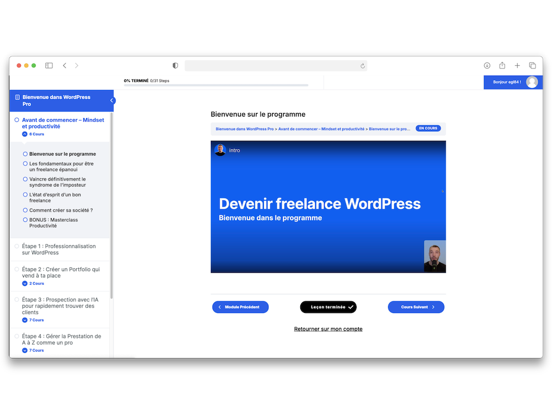Viewport: 552px width, 414px height.
Task: Toggle the Safari sidebar panel icon
Action: coord(49,66)
